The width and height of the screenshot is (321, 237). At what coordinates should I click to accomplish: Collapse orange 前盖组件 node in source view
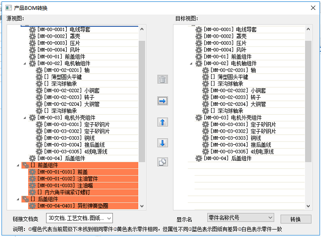tap(18, 166)
